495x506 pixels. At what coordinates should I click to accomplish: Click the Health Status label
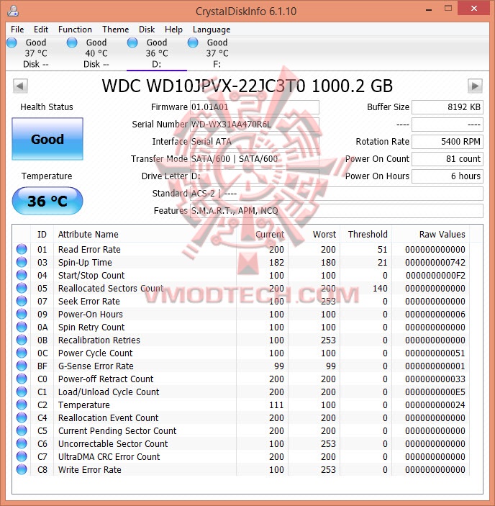tap(47, 107)
